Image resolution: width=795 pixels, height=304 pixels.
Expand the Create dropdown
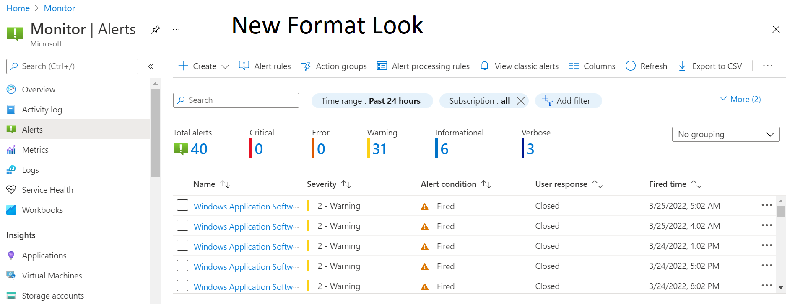(204, 66)
